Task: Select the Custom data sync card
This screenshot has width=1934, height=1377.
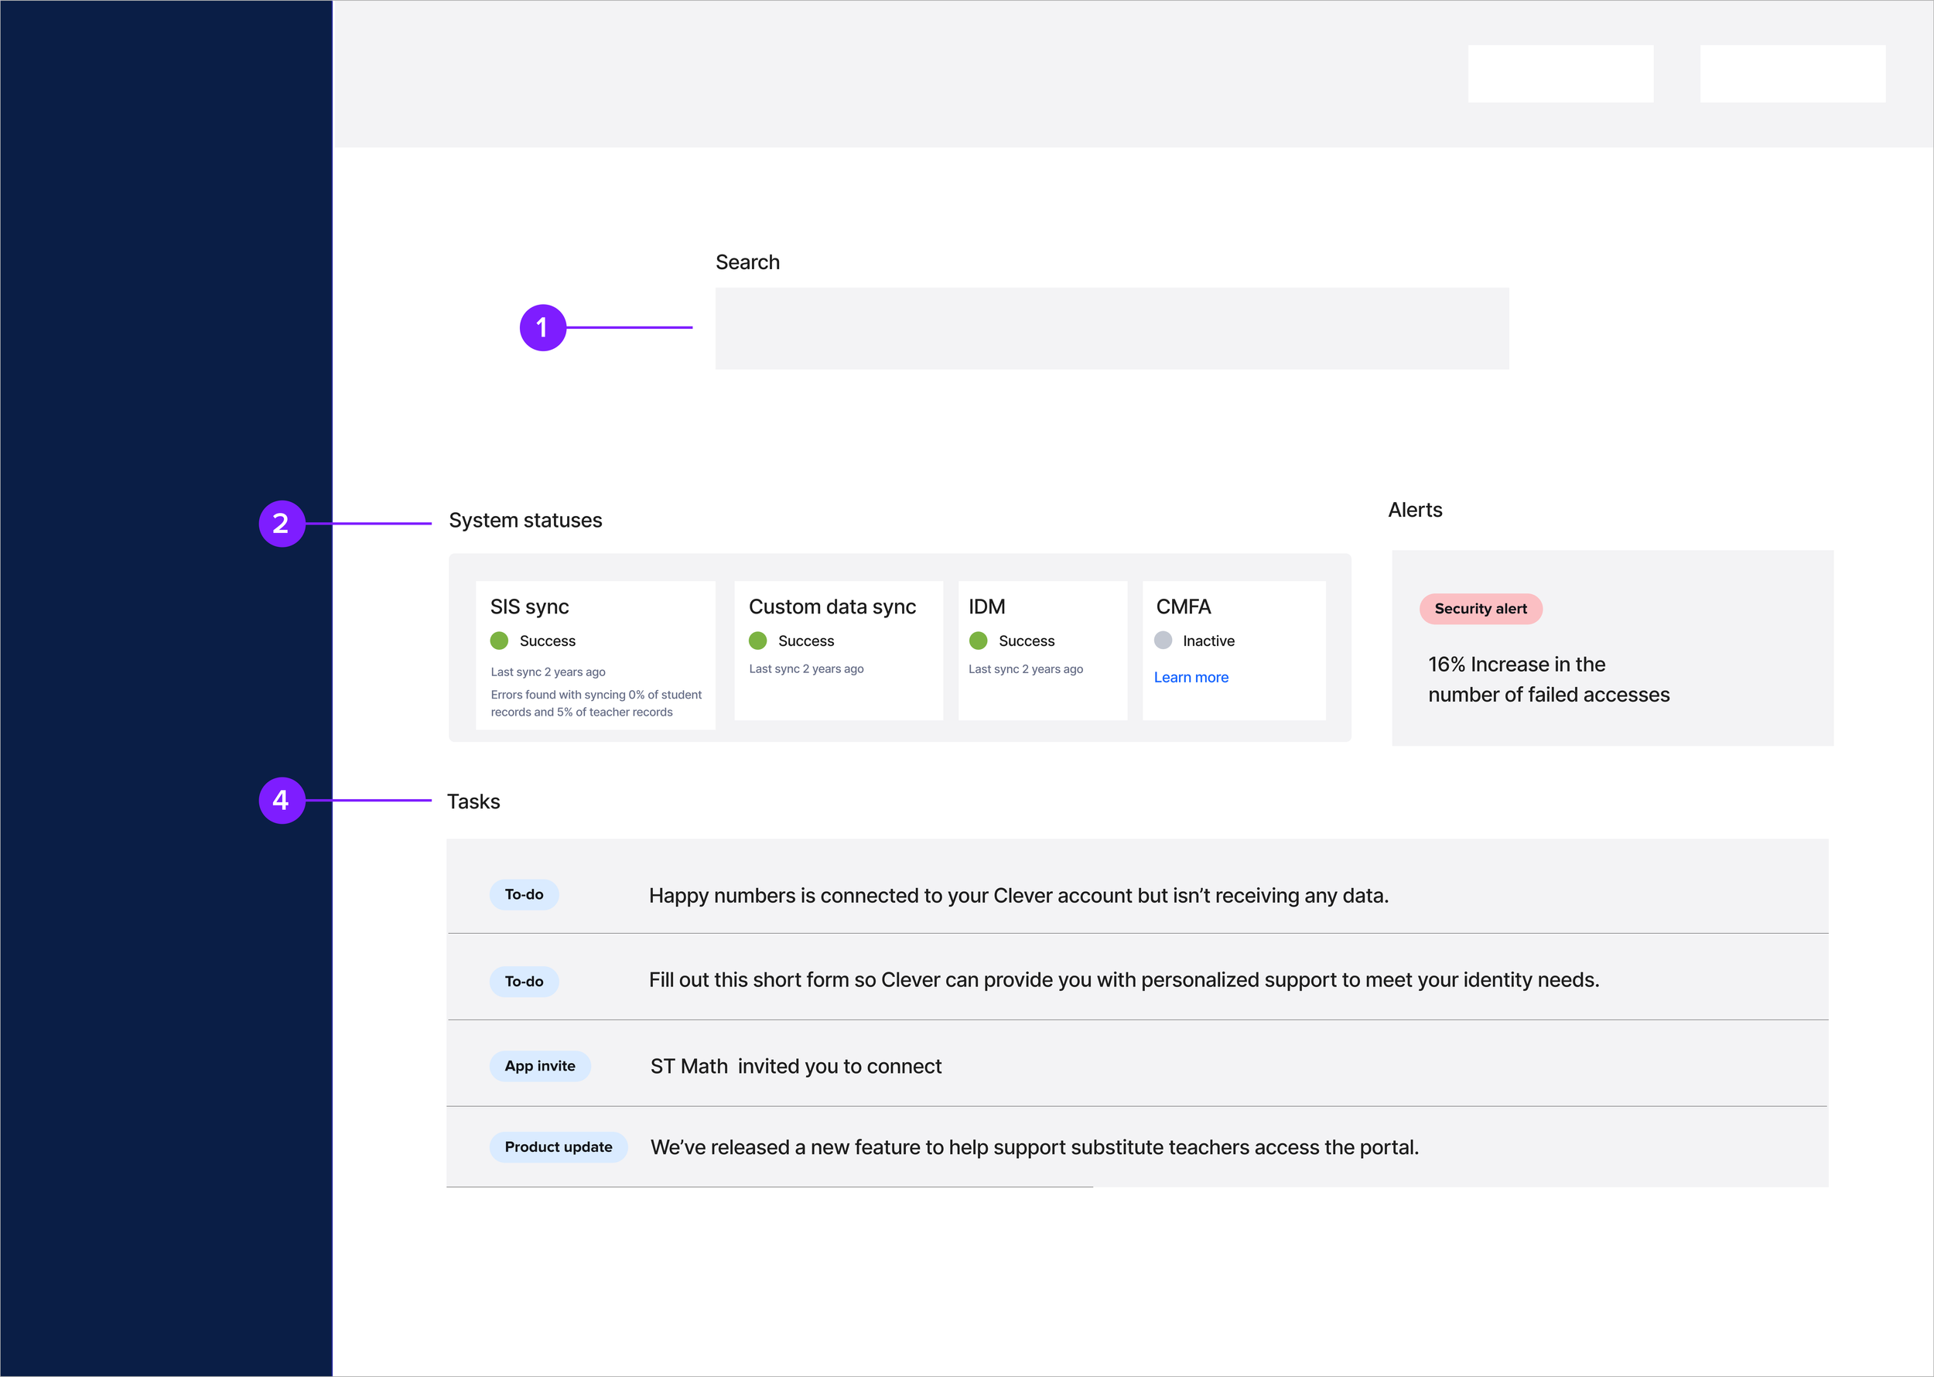Action: 838,650
